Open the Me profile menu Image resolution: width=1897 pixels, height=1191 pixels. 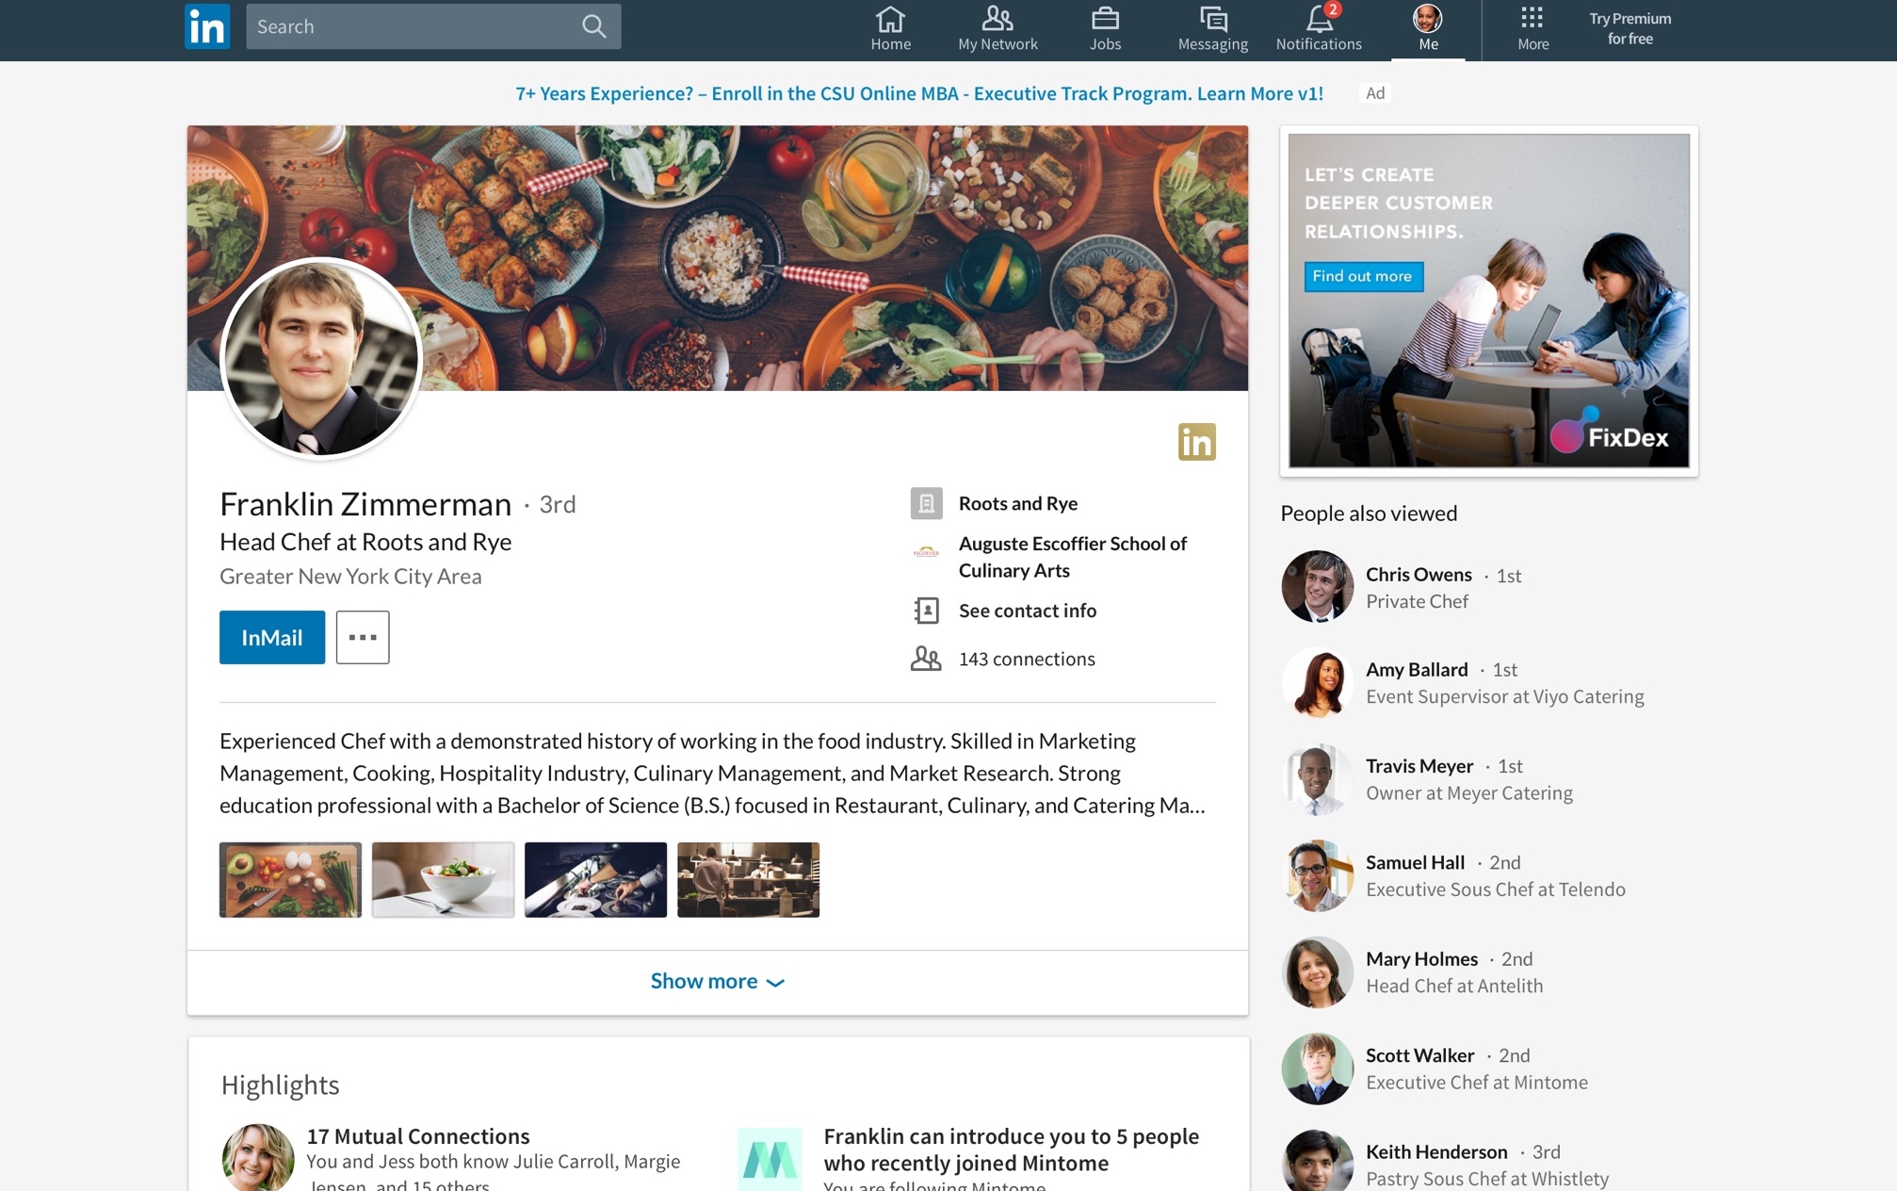pyautogui.click(x=1428, y=19)
